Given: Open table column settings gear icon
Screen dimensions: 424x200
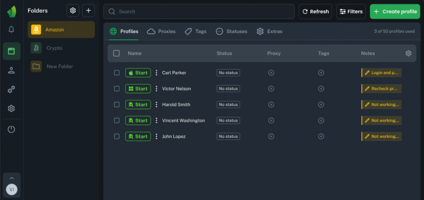Looking at the screenshot, I should point(408,53).
